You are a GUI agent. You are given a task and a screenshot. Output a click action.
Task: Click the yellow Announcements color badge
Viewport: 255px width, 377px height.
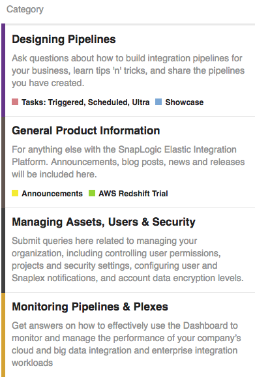point(15,193)
